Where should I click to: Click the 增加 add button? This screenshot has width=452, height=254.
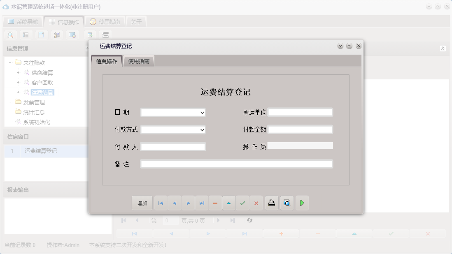pos(142,203)
